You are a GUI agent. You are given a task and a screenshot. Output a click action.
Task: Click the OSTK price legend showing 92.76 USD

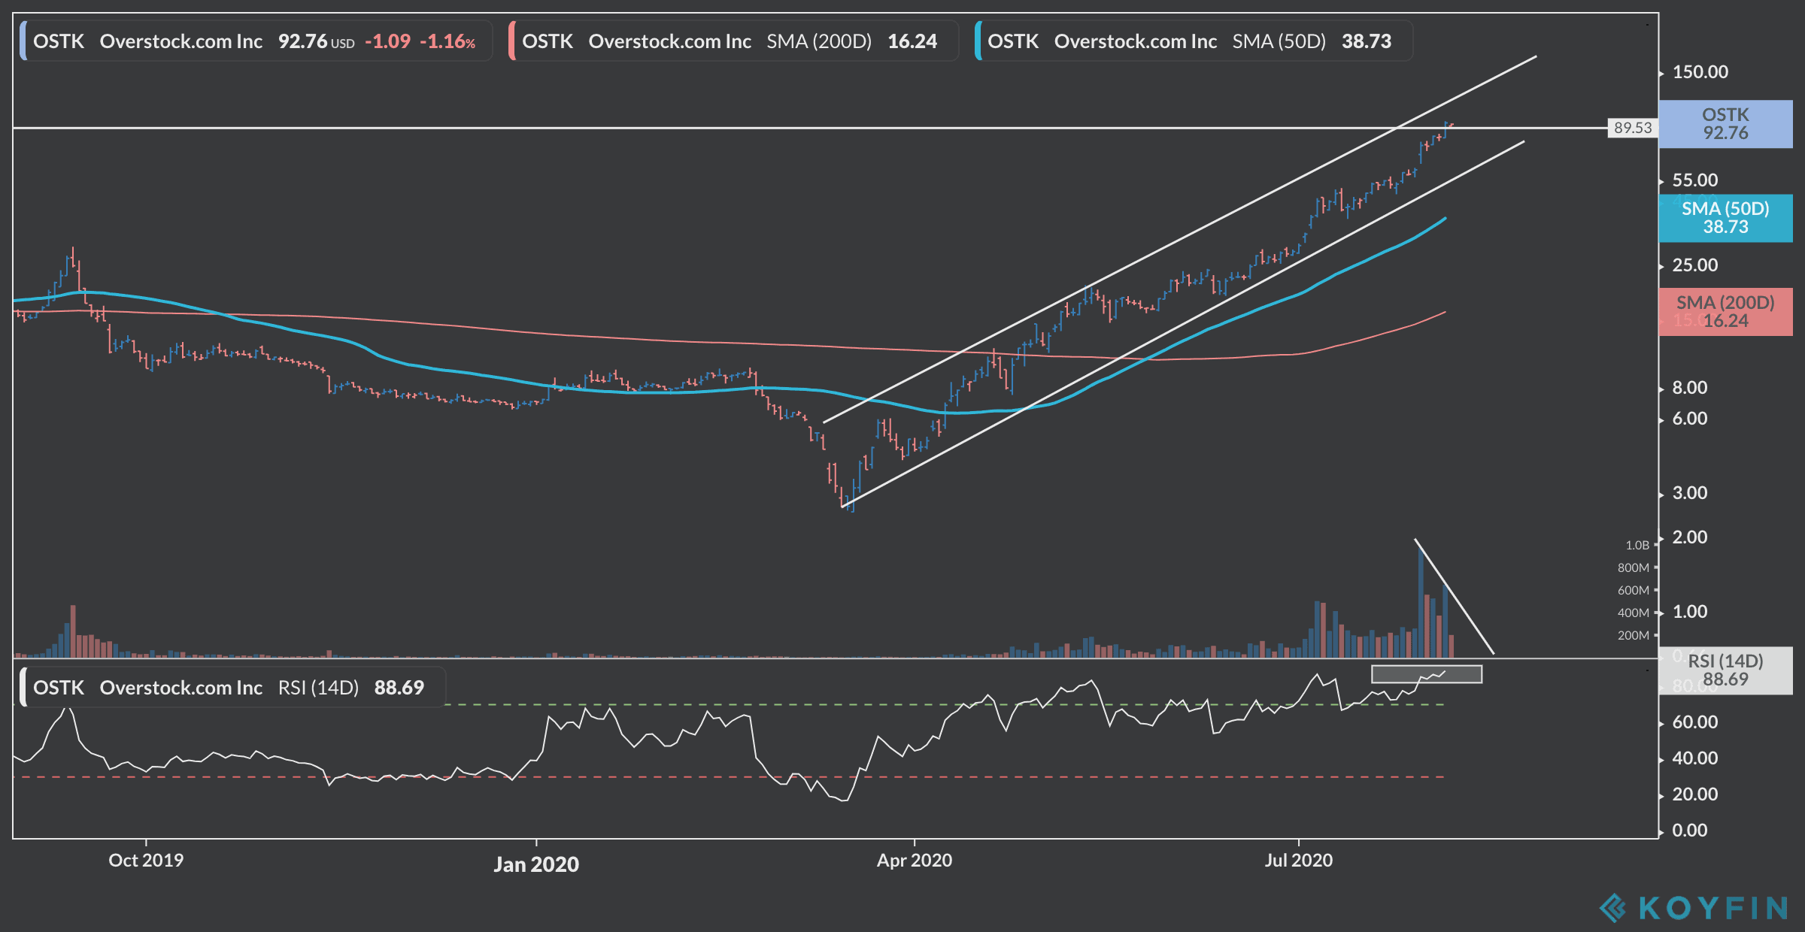[256, 41]
